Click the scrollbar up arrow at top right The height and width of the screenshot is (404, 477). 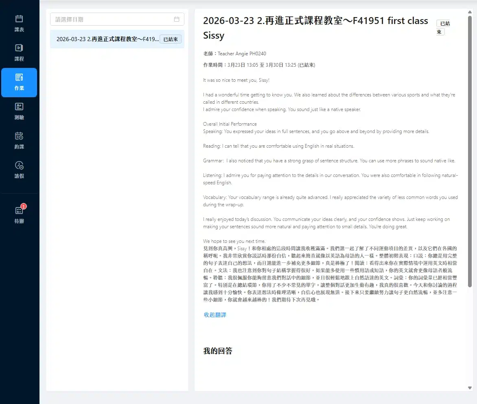[470, 12]
